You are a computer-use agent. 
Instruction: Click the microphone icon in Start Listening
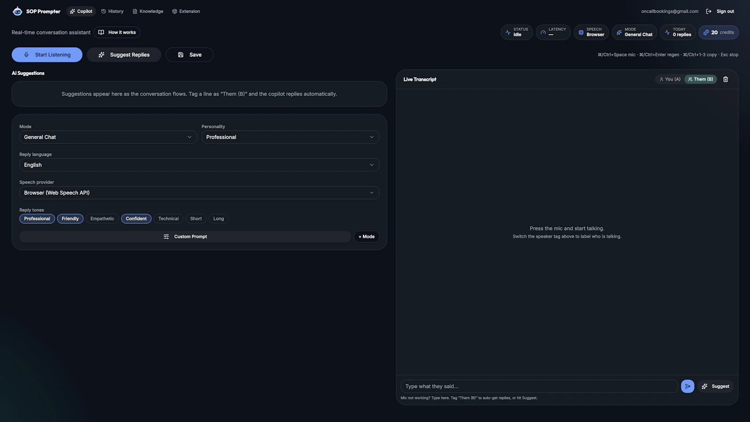(26, 55)
